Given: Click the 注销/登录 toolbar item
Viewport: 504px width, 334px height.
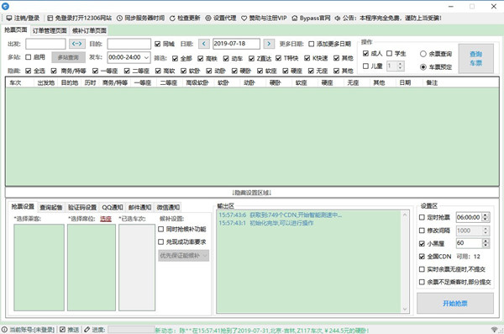Looking at the screenshot, I should (x=23, y=18).
